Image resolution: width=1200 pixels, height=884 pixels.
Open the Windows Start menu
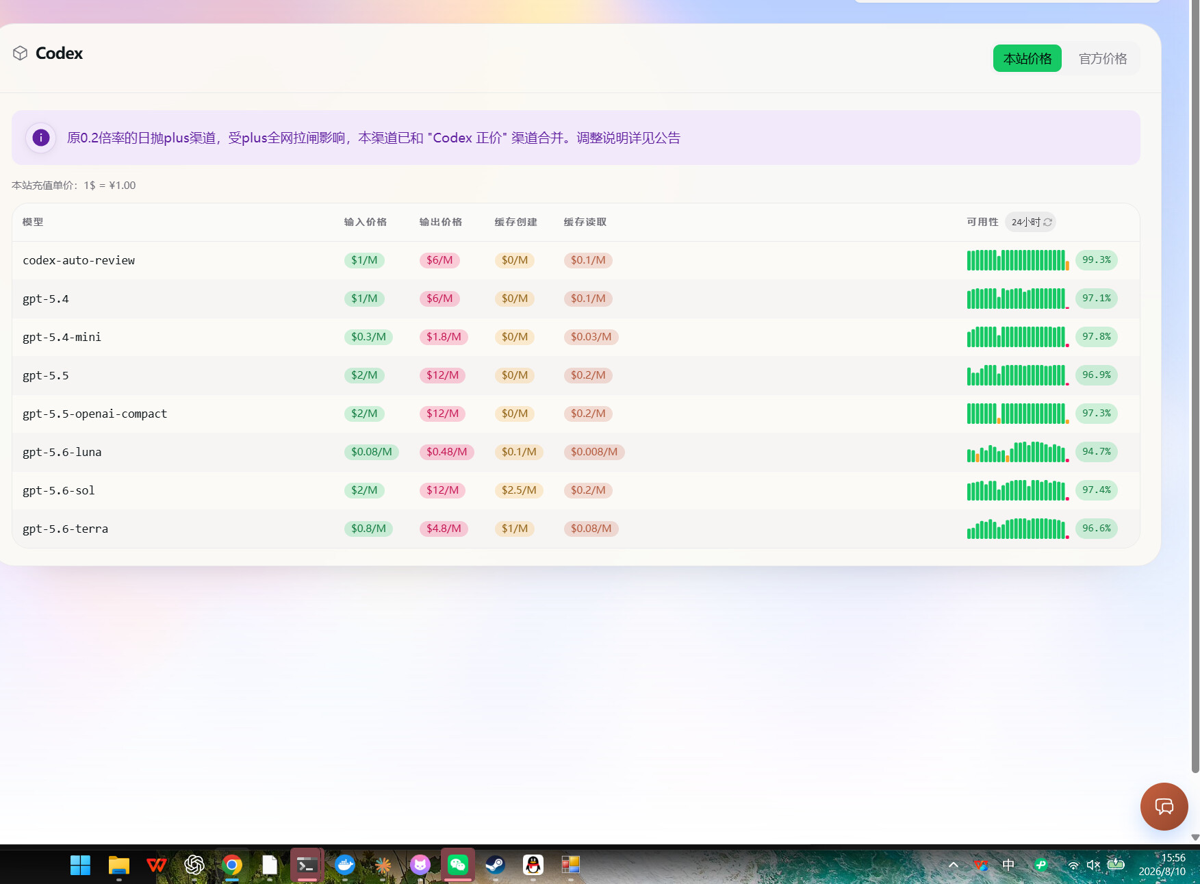pyautogui.click(x=80, y=866)
